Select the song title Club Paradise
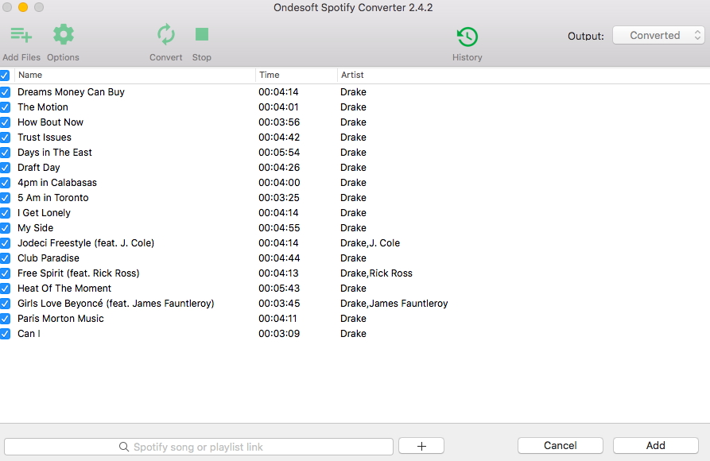710x461 pixels. (48, 258)
